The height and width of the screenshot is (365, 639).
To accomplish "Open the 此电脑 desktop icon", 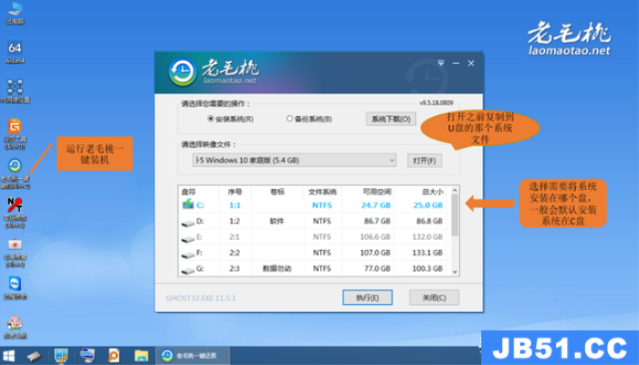I will point(15,13).
